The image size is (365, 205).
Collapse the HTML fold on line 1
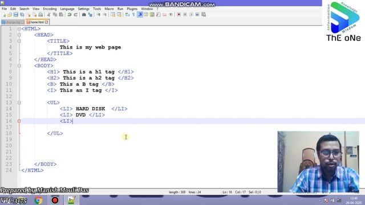click(x=19, y=29)
